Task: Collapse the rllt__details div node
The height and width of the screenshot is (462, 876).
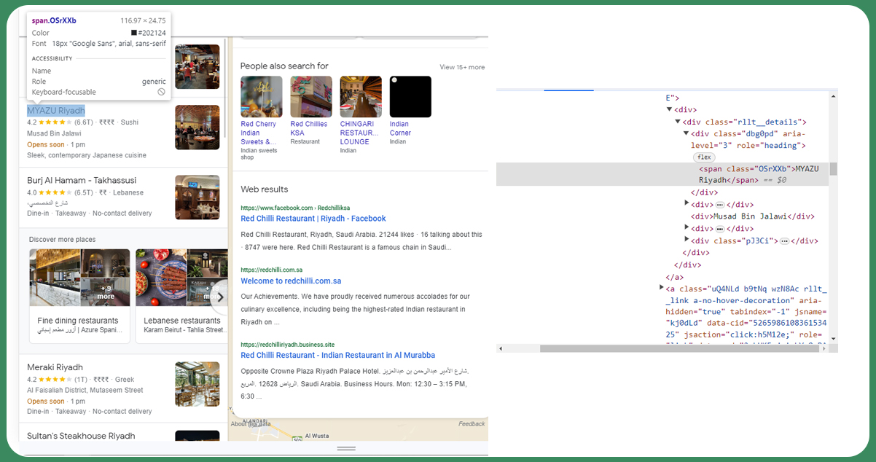Action: pos(678,122)
